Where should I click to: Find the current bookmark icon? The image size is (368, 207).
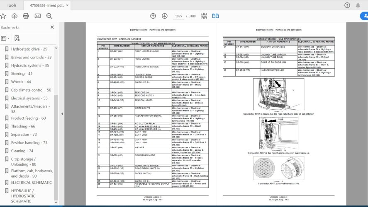click(17, 38)
